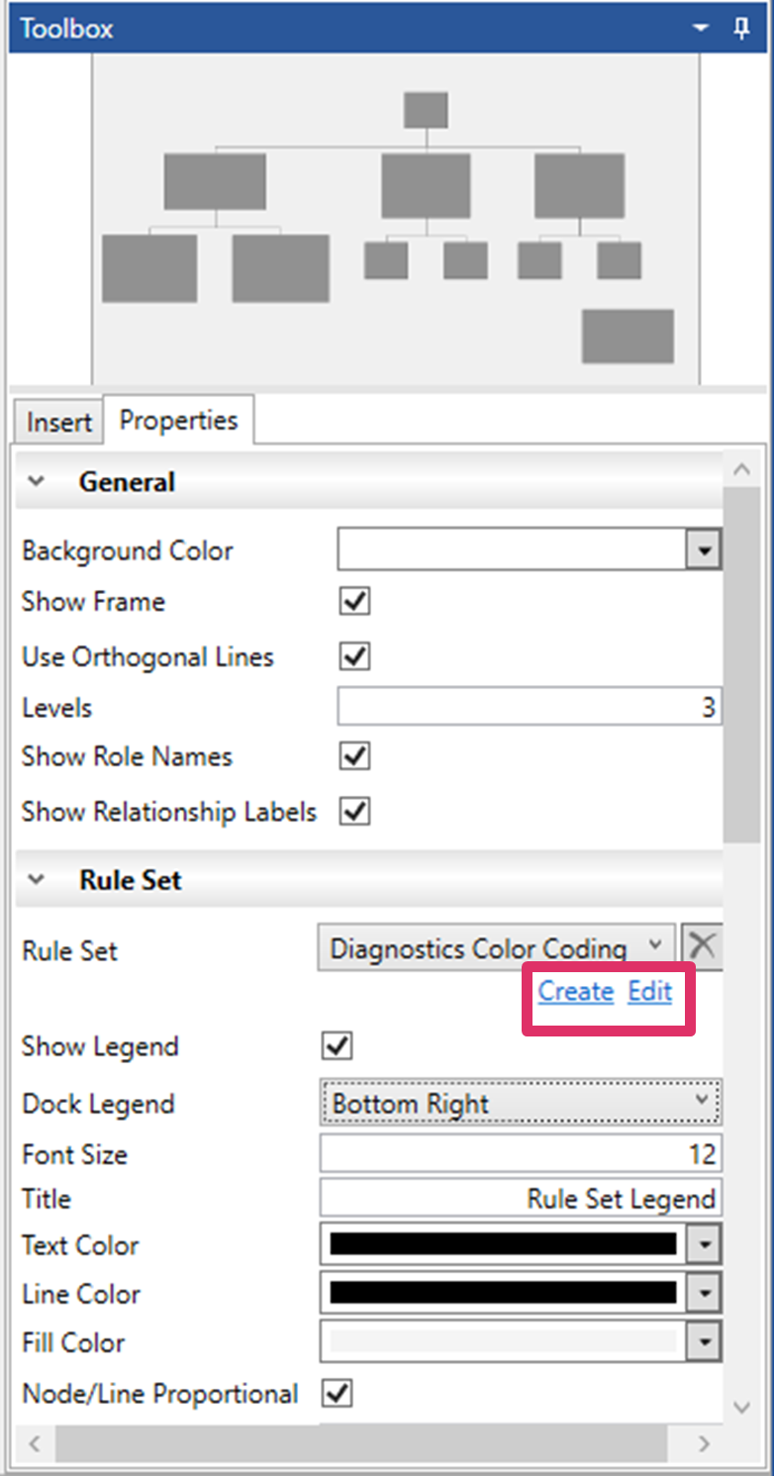This screenshot has height=1476, width=774.
Task: Collapse the Rule Set section chevron
Action: pyautogui.click(x=37, y=880)
